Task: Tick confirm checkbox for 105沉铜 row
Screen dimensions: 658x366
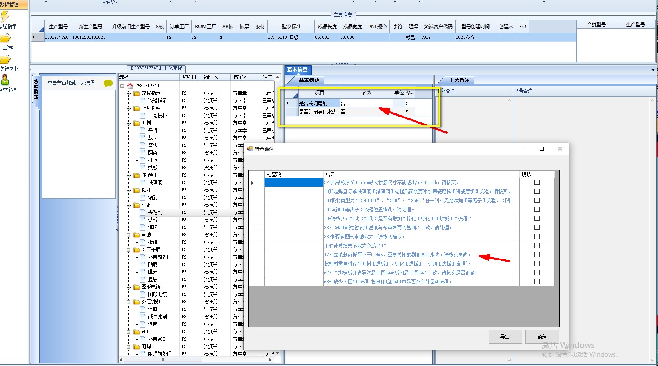Action: 537,209
